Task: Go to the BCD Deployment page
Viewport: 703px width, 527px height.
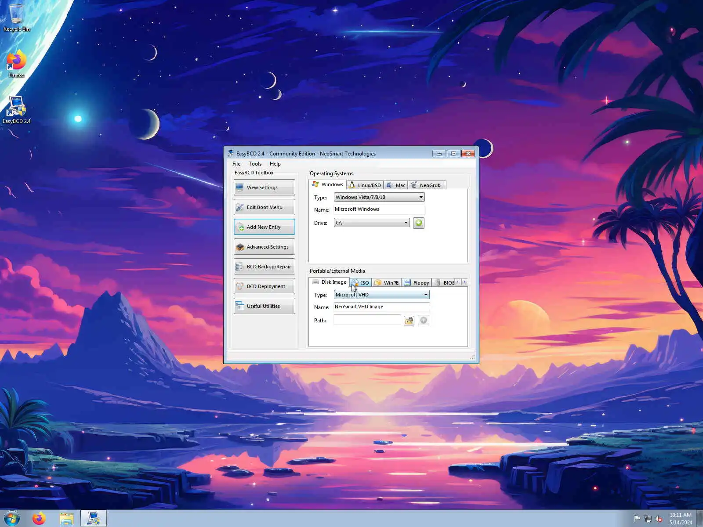Action: tap(264, 286)
